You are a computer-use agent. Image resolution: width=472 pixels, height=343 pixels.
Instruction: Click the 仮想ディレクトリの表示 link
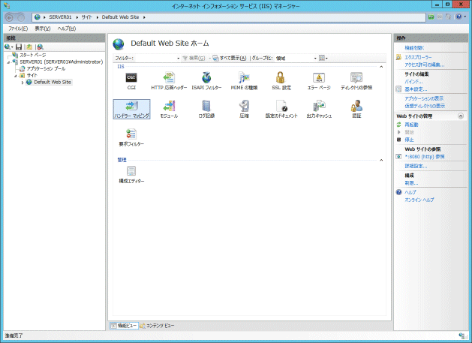click(425, 106)
